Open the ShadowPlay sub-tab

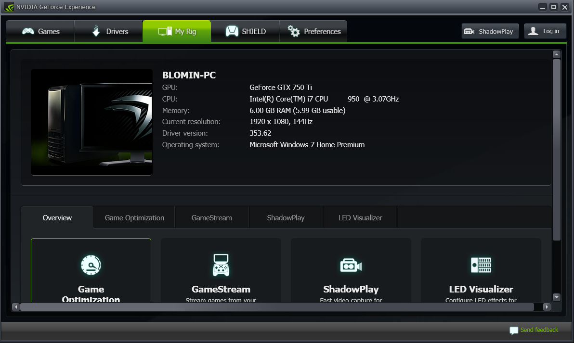(x=286, y=217)
